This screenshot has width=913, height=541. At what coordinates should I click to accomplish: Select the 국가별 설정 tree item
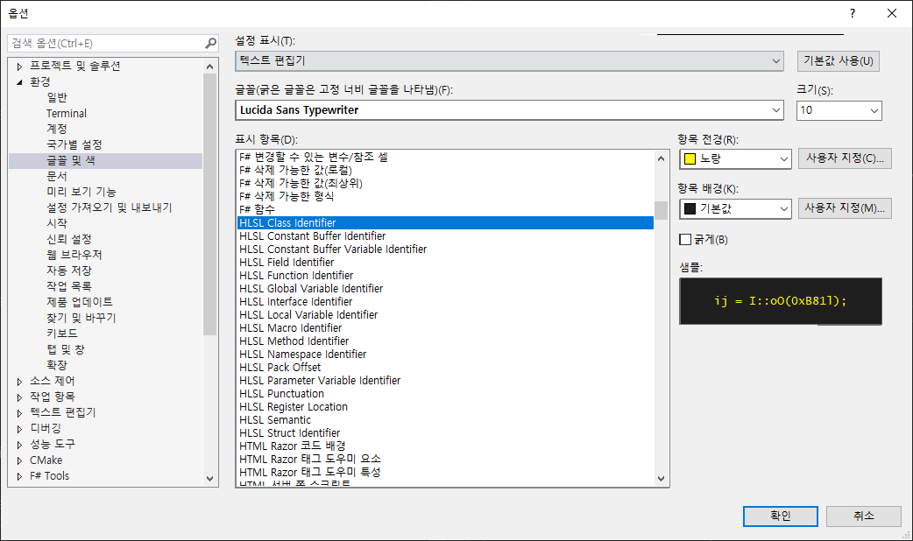74,144
